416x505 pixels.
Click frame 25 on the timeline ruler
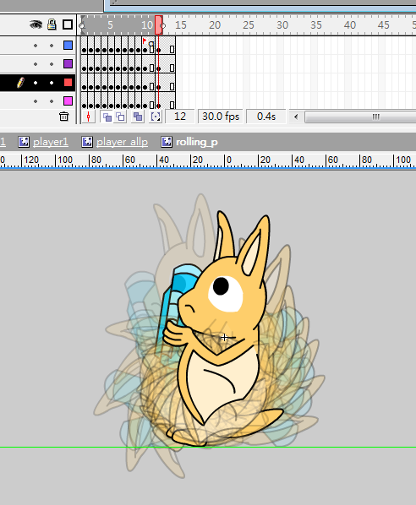point(249,24)
